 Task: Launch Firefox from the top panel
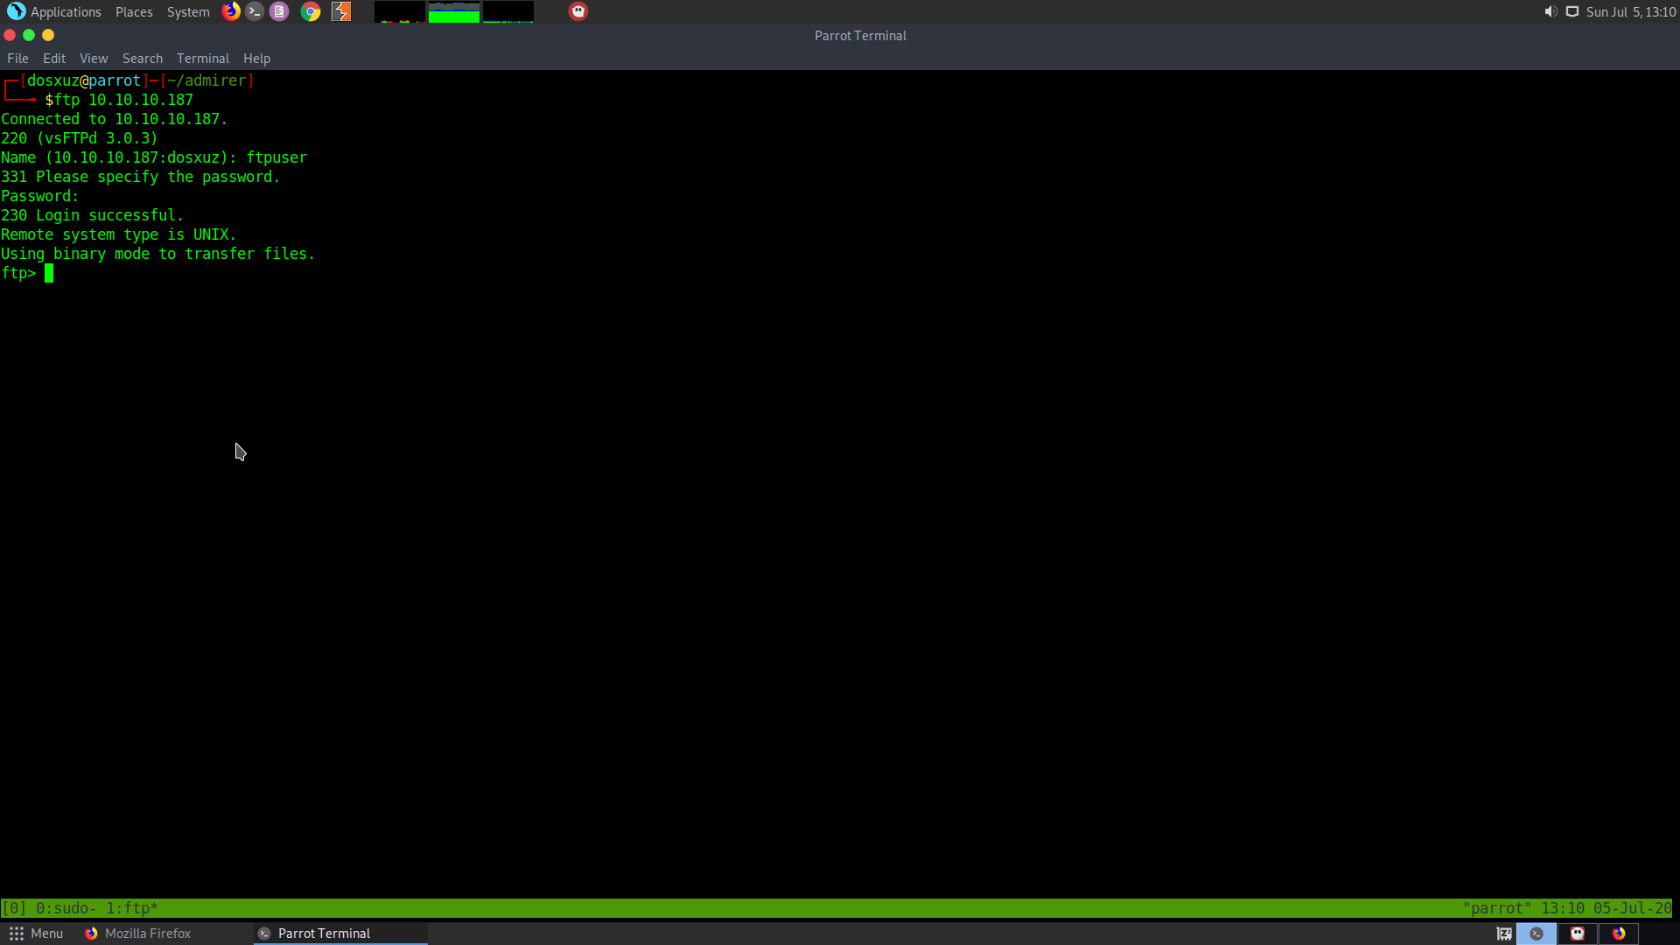[x=231, y=11]
